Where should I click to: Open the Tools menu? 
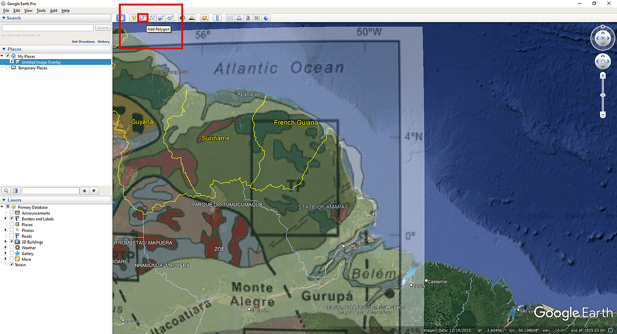41,10
